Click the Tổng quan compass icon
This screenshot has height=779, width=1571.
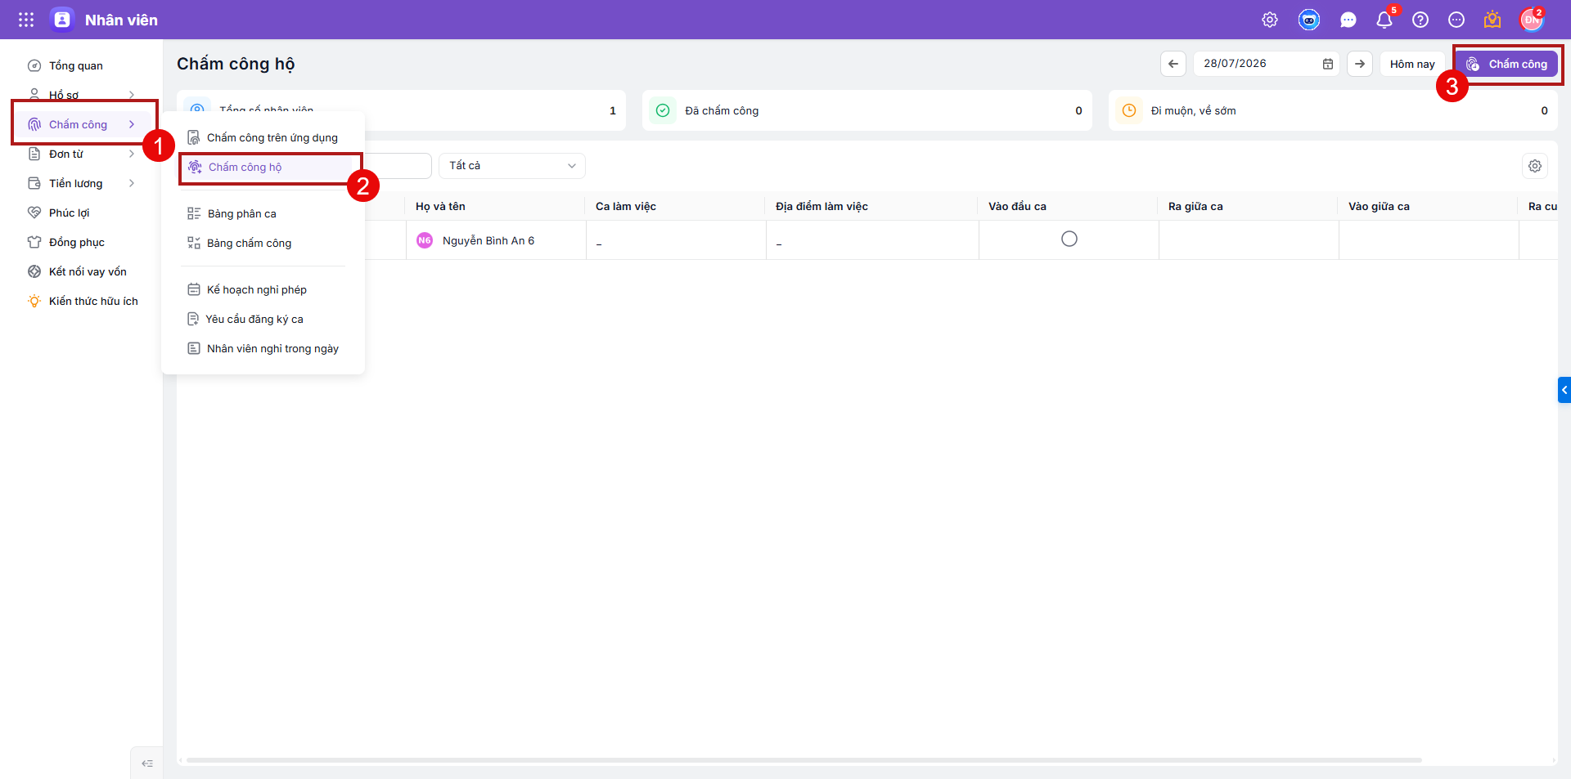34,65
